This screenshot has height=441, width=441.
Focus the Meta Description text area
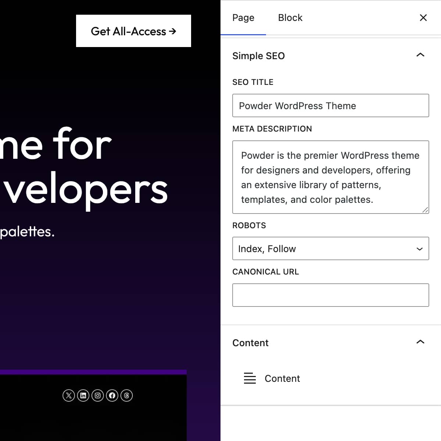click(x=330, y=177)
